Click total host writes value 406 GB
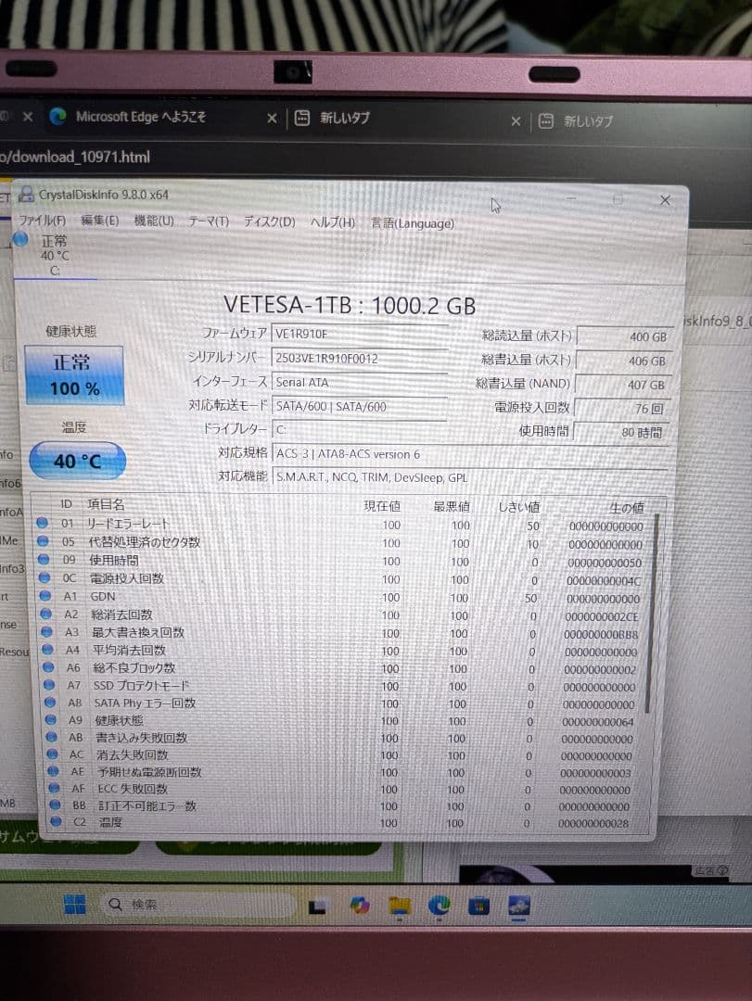This screenshot has height=1001, width=752. pyautogui.click(x=624, y=361)
